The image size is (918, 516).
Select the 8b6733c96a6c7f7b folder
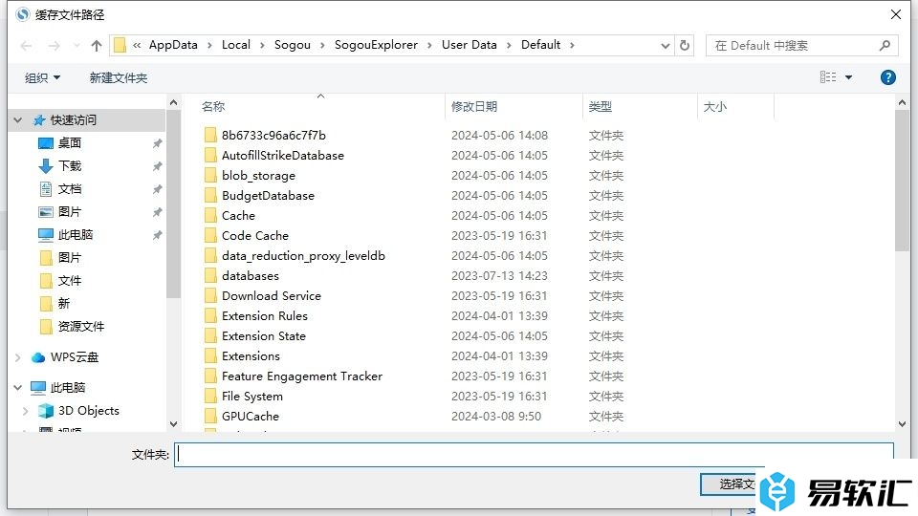[x=273, y=135]
